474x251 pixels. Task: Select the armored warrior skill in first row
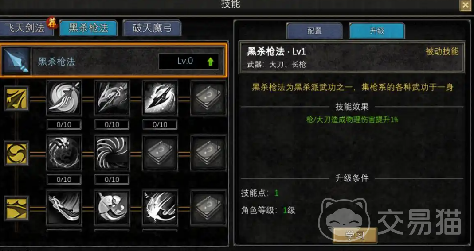tap(112, 98)
